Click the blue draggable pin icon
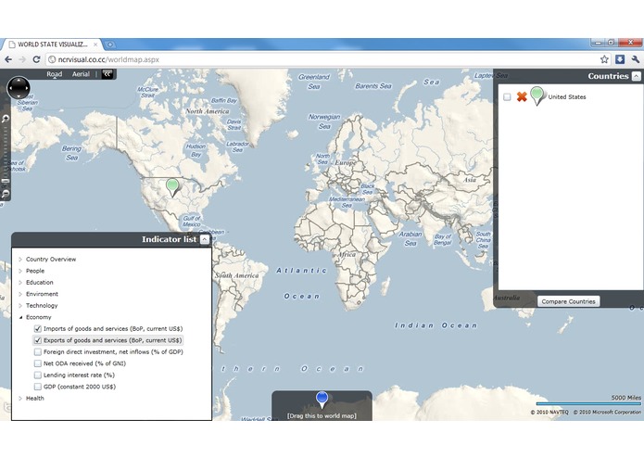This screenshot has height=458, width=644. (x=322, y=400)
